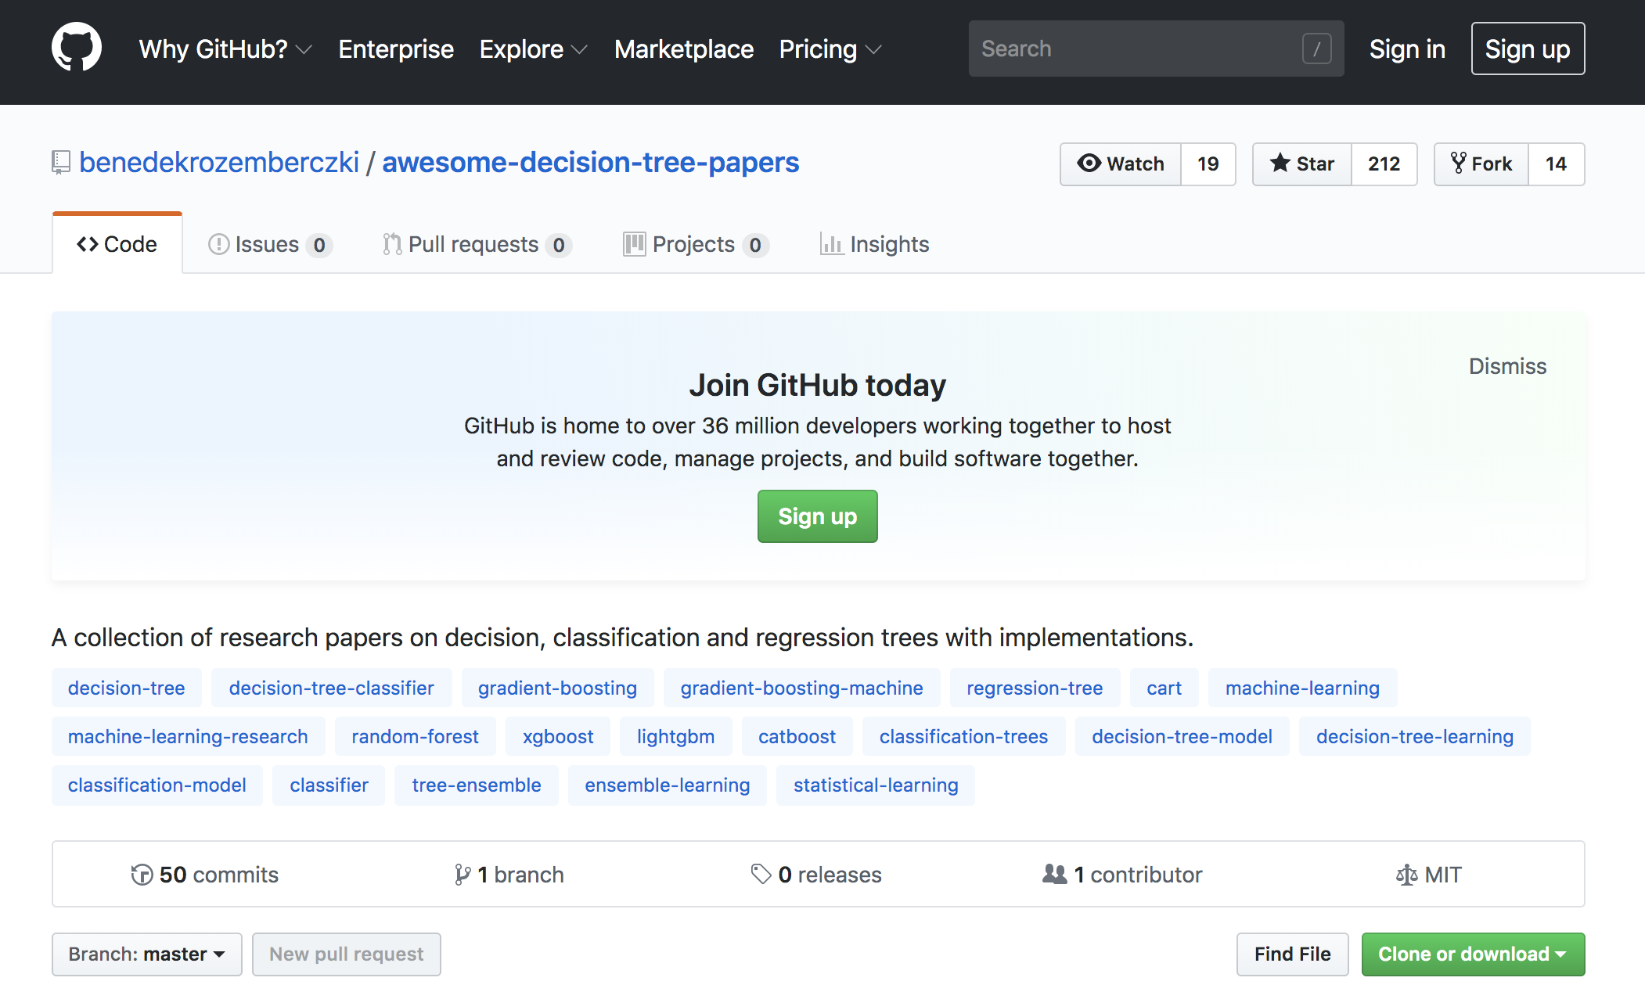
Task: Click the GitHub Octocat logo
Action: click(x=76, y=48)
